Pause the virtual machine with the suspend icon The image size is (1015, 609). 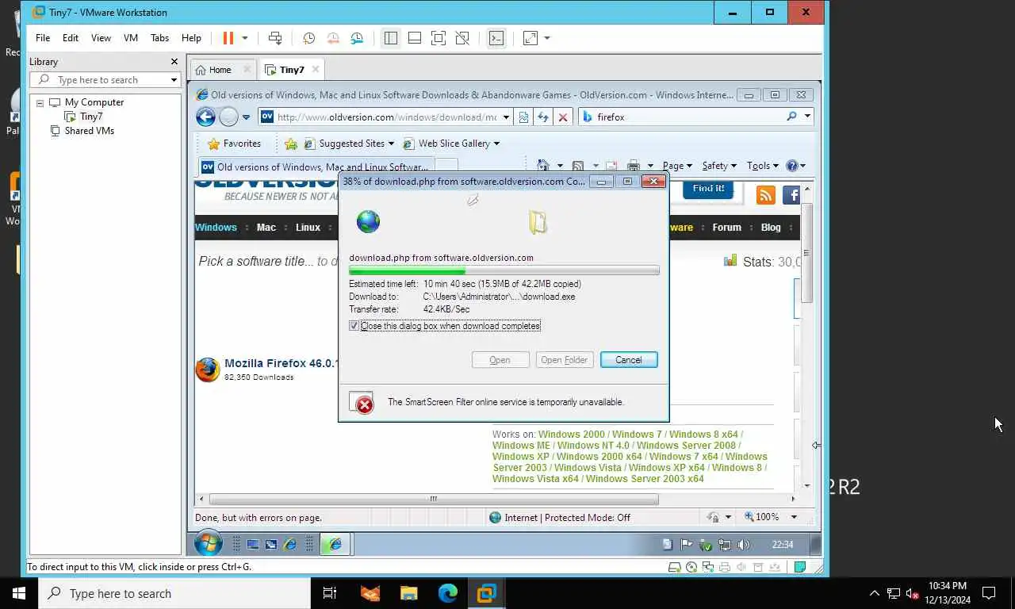[228, 38]
